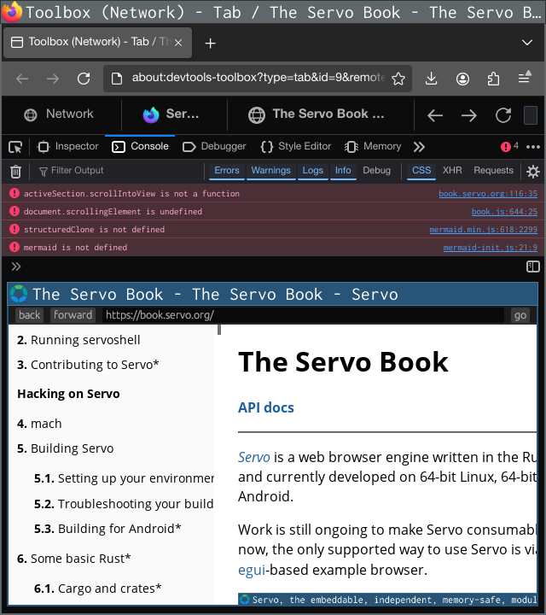The height and width of the screenshot is (615, 546).
Task: Open console settings gear icon
Action: pyautogui.click(x=532, y=171)
